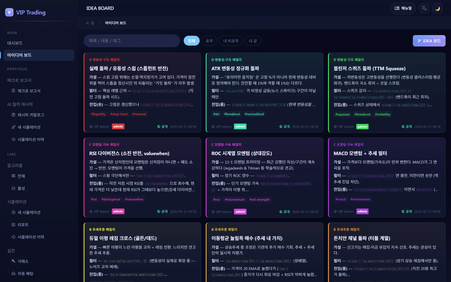This screenshot has height=282, width=451.
Task: Select the 공개 filter tab
Action: (x=209, y=41)
